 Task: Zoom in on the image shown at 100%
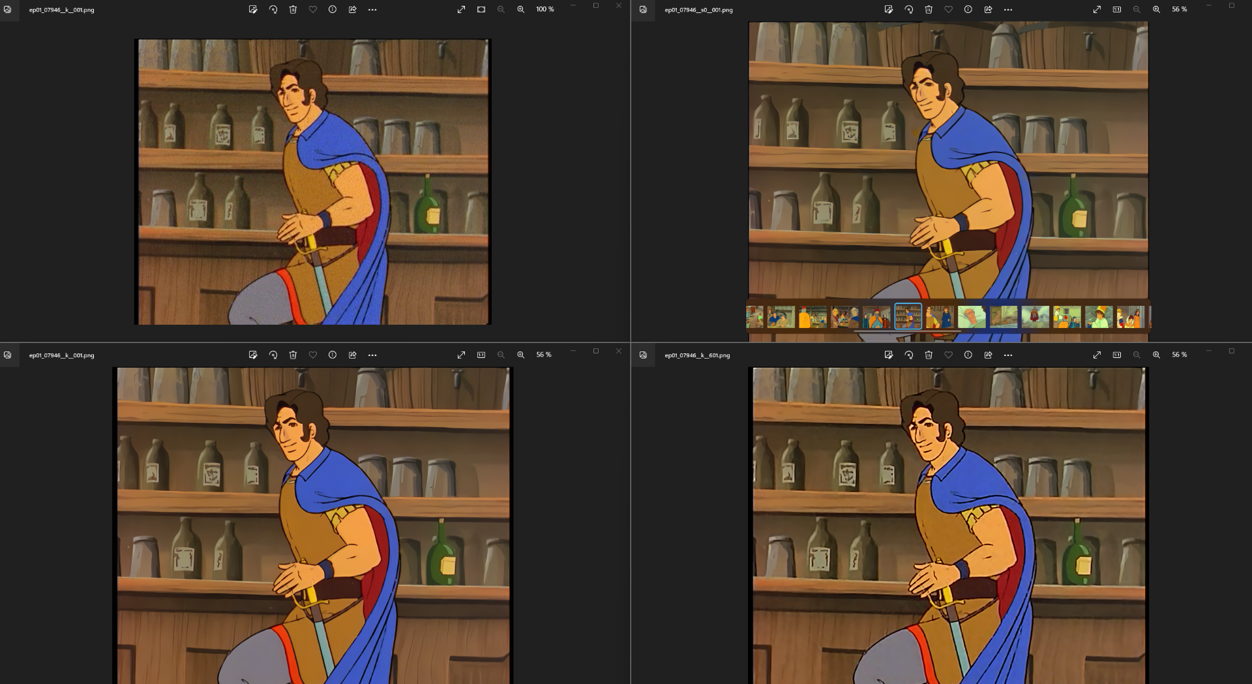[520, 10]
